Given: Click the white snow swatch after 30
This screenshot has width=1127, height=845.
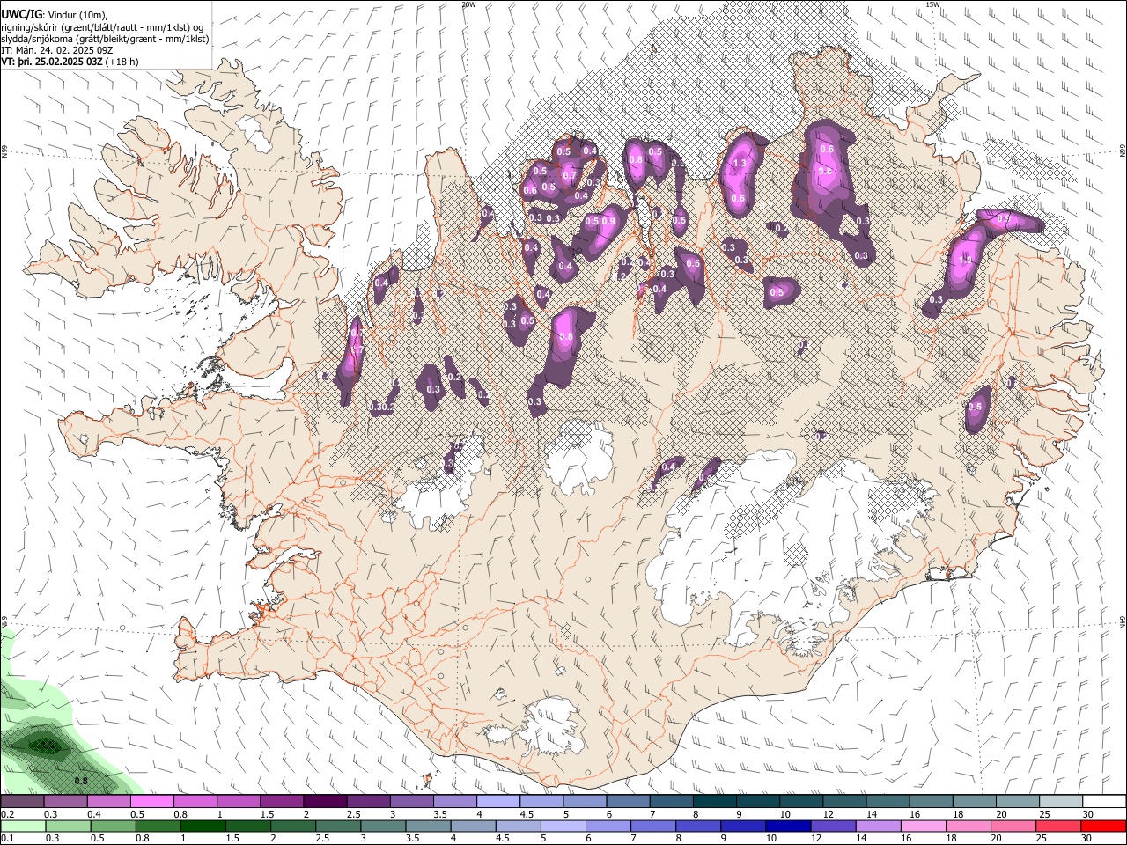Looking at the screenshot, I should point(1103,801).
